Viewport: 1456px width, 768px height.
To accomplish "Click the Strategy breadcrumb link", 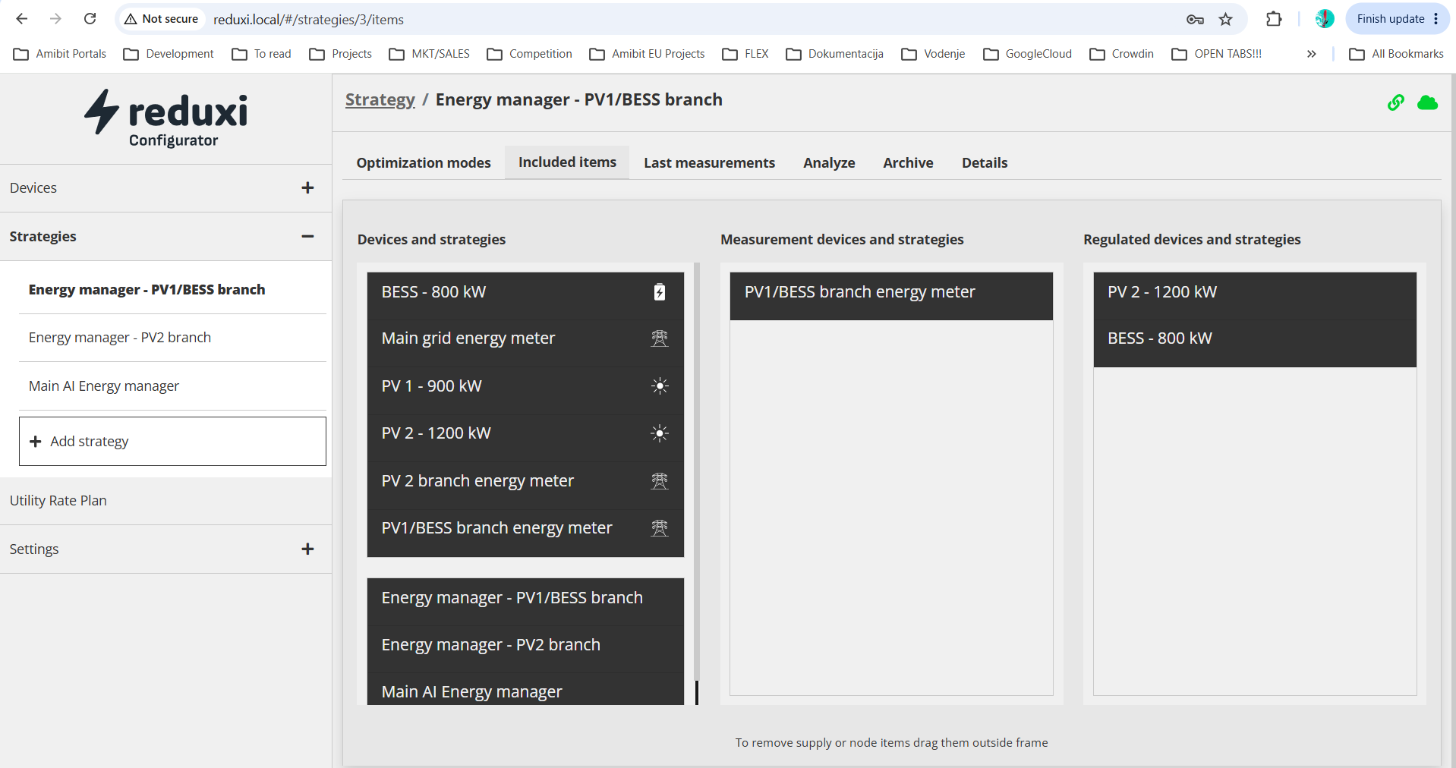I will 380,100.
